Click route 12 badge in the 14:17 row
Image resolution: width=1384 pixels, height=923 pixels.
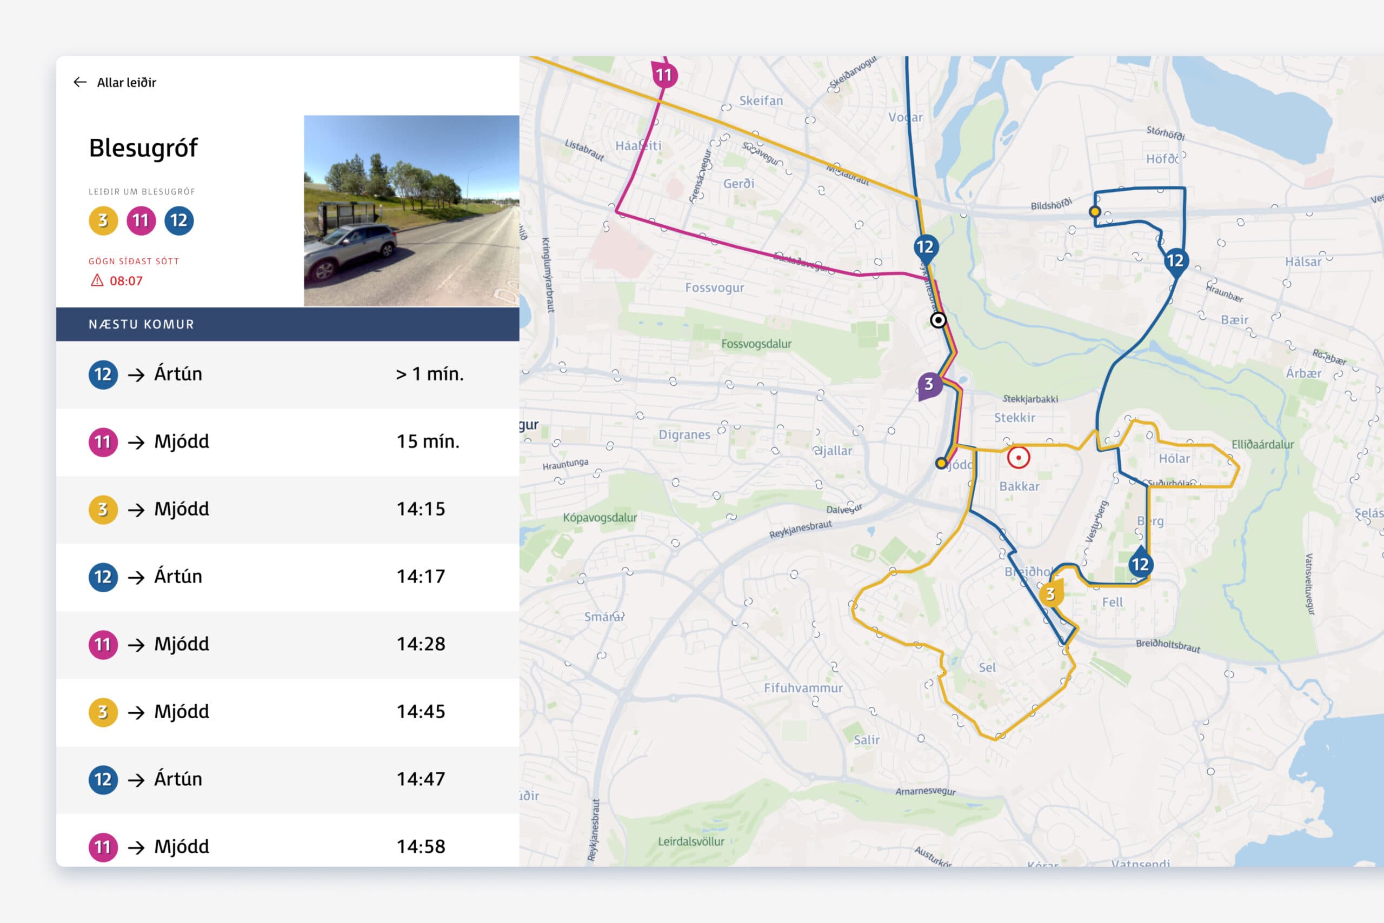pyautogui.click(x=103, y=577)
